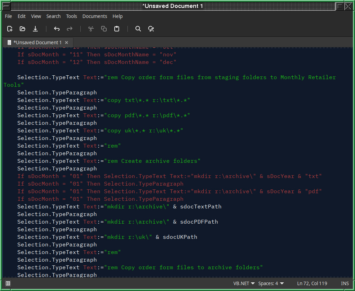Paste from clipboard using toolbar icon
This screenshot has height=291, width=355.
(x=117, y=29)
